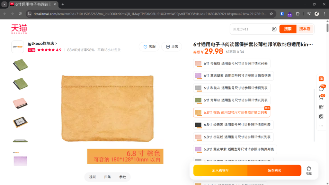Click the camera image-search icon
The height and width of the screenshot is (185, 329).
pyautogui.click(x=274, y=29)
